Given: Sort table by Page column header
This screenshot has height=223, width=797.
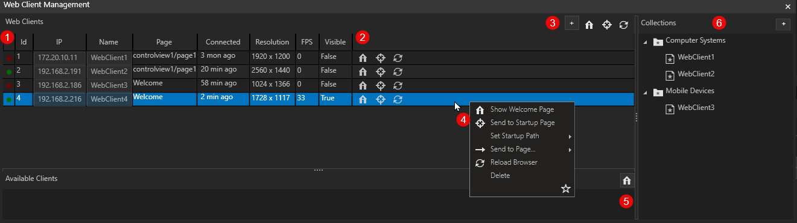Looking at the screenshot, I should pyautogui.click(x=164, y=42).
